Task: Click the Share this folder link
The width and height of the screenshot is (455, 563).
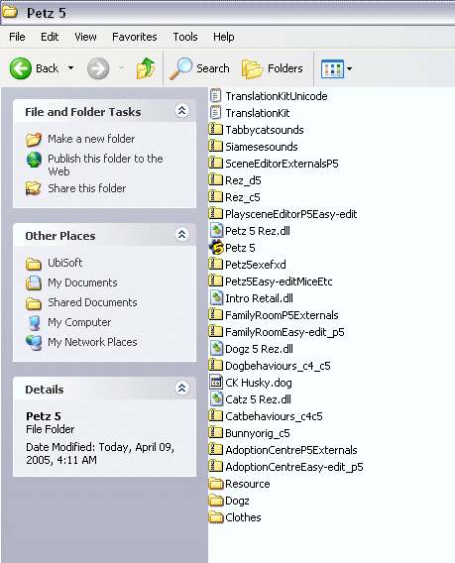Action: pyautogui.click(x=87, y=188)
